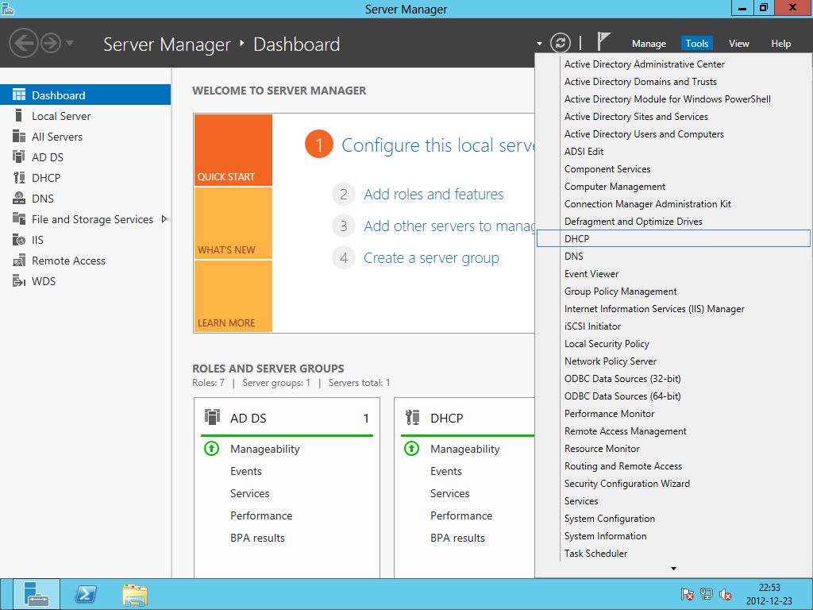Open Internet Information Services (IIS) Manager
The image size is (813, 610).
click(673, 309)
